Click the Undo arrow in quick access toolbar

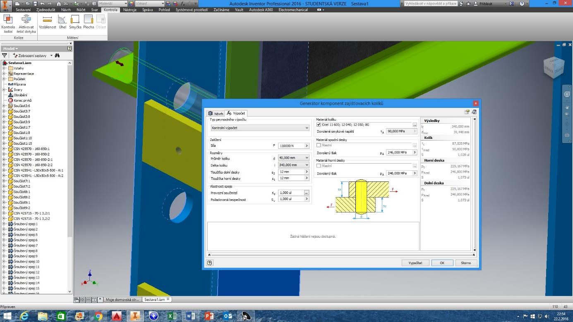tap(42, 3)
